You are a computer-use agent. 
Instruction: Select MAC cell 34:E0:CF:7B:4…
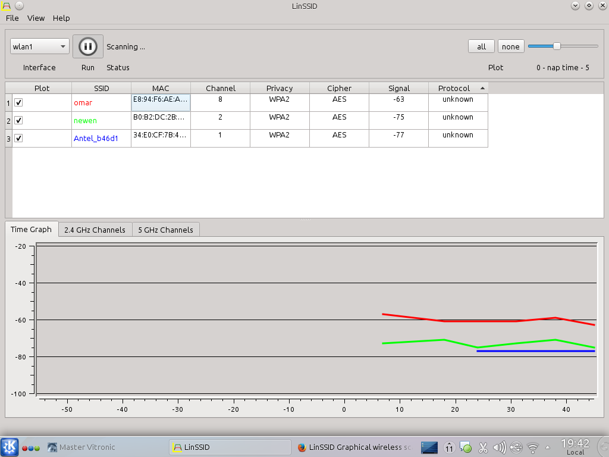(161, 138)
